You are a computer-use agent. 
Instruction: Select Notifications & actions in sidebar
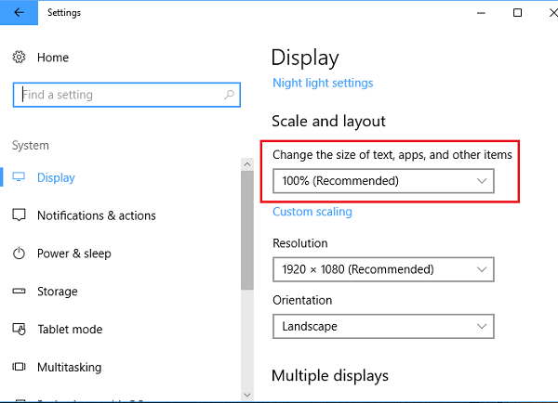(96, 215)
